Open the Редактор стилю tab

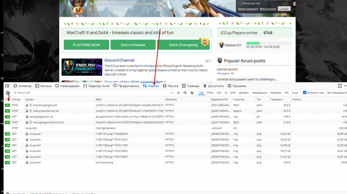coord(96,86)
